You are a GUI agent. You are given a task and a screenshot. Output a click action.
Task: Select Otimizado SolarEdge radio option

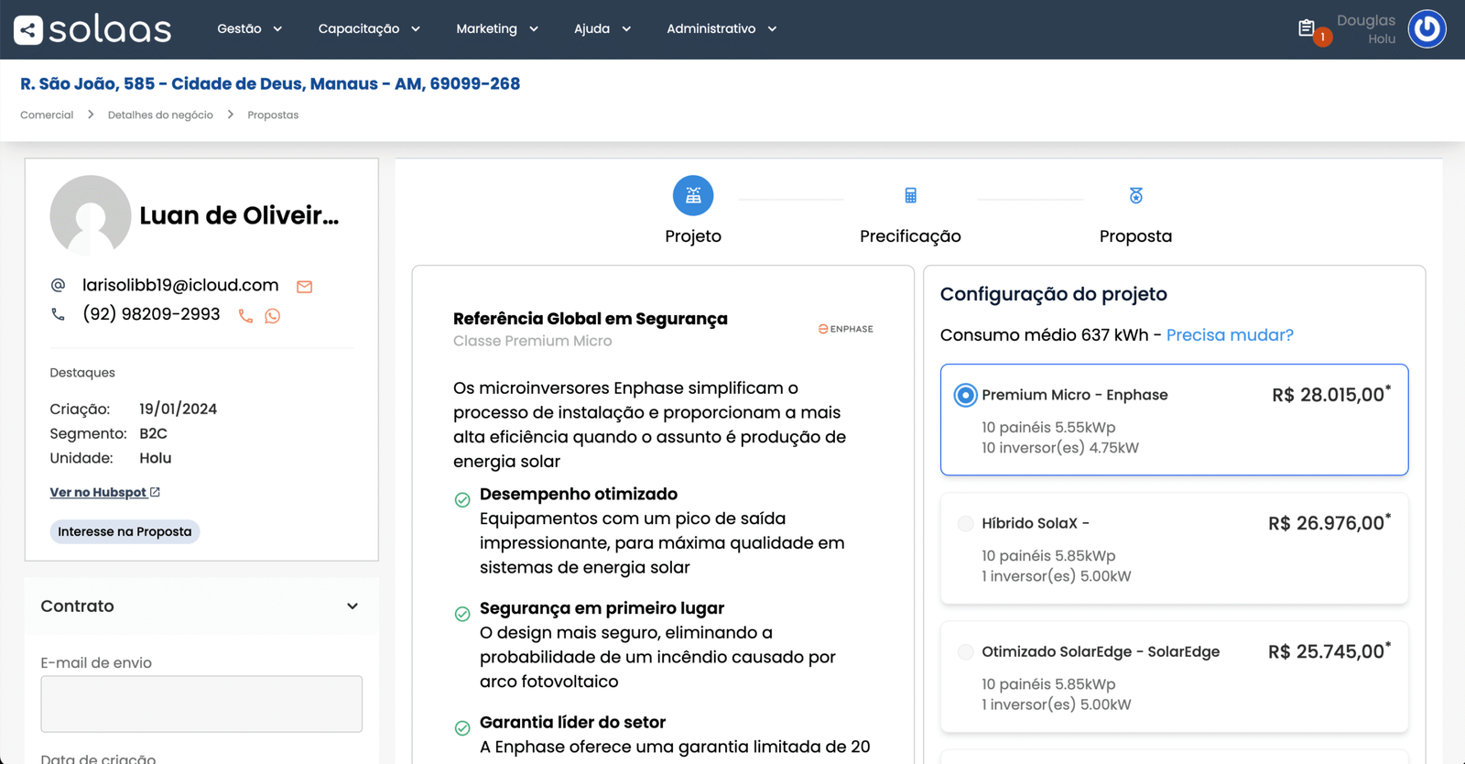tap(965, 651)
